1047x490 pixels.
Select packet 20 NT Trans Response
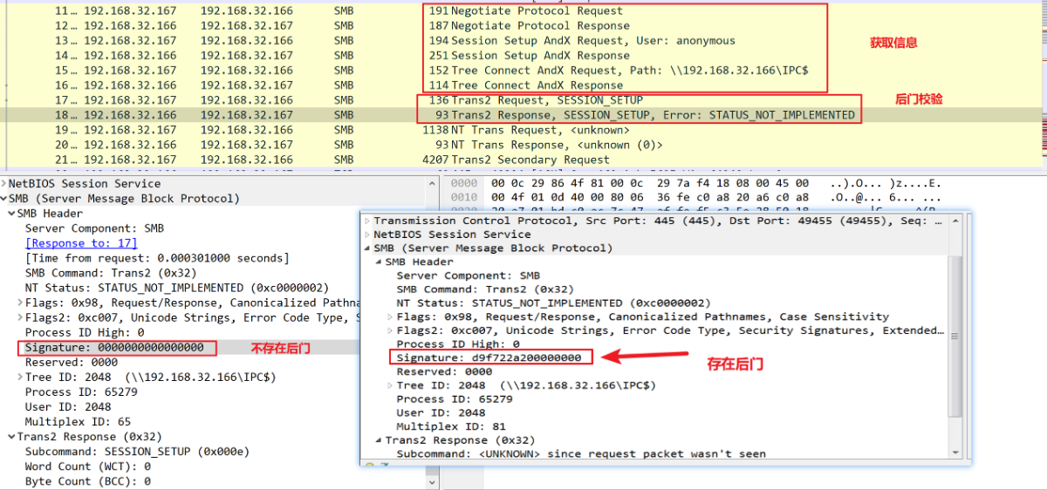click(x=523, y=145)
